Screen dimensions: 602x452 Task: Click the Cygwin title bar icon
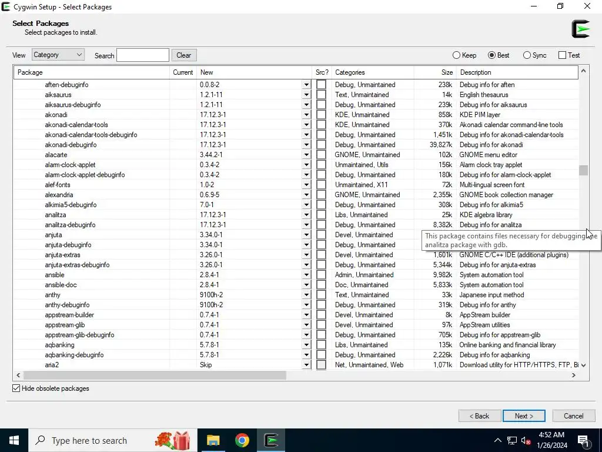pos(6,6)
